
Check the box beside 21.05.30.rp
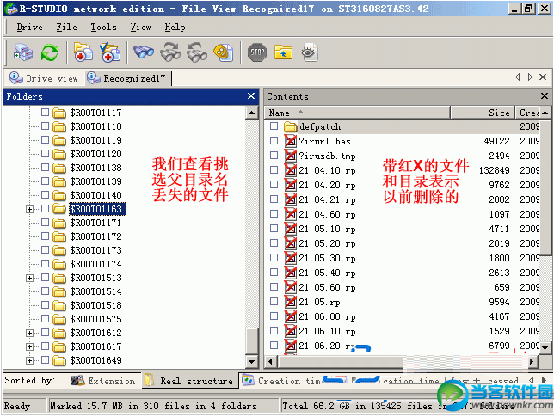point(274,258)
